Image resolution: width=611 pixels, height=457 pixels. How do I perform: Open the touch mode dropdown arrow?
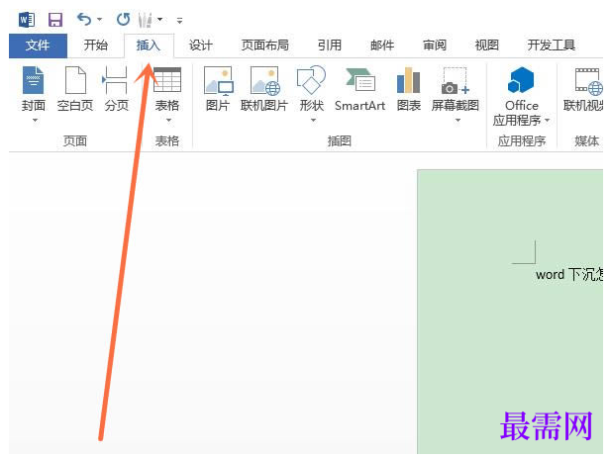(x=159, y=19)
